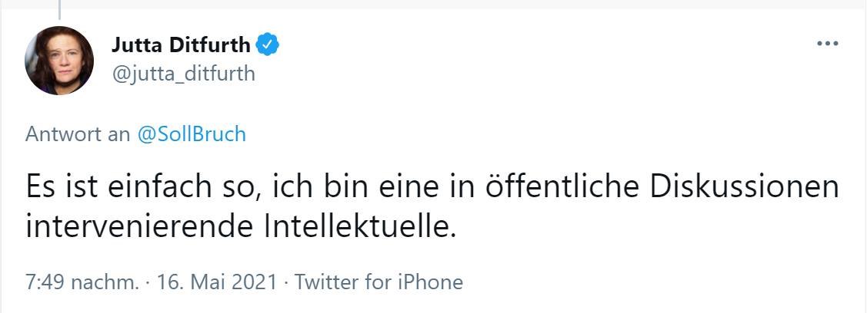Click the blue verified badge
The height and width of the screenshot is (313, 867).
coord(267,46)
